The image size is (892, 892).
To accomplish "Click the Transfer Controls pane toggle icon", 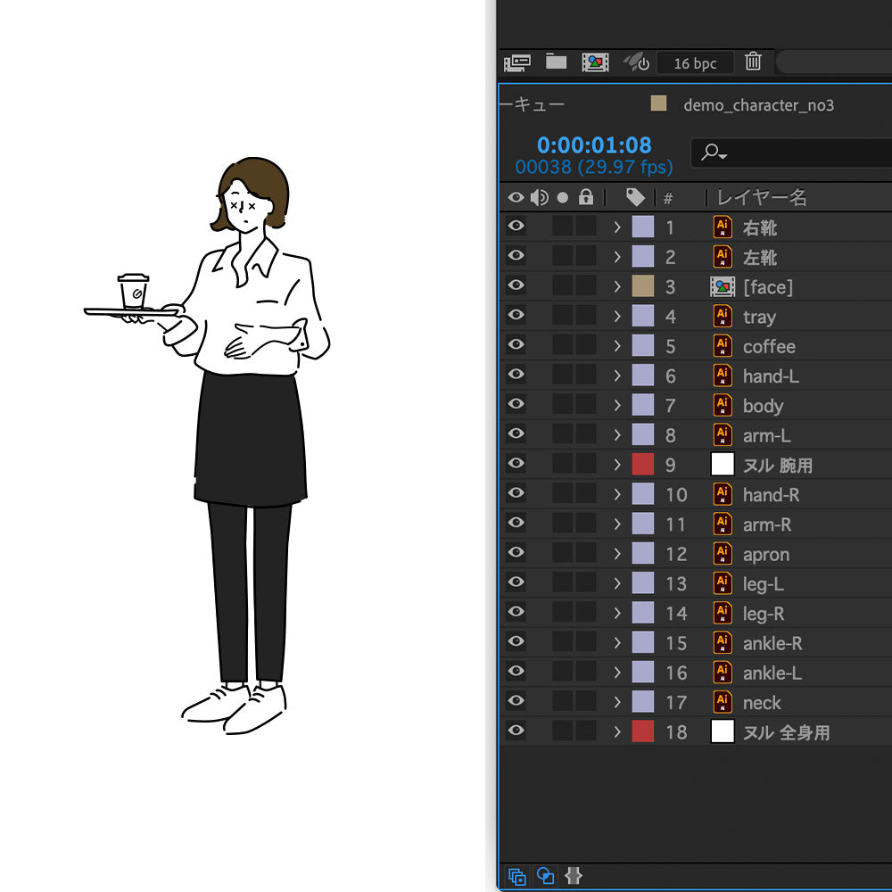I will click(546, 876).
